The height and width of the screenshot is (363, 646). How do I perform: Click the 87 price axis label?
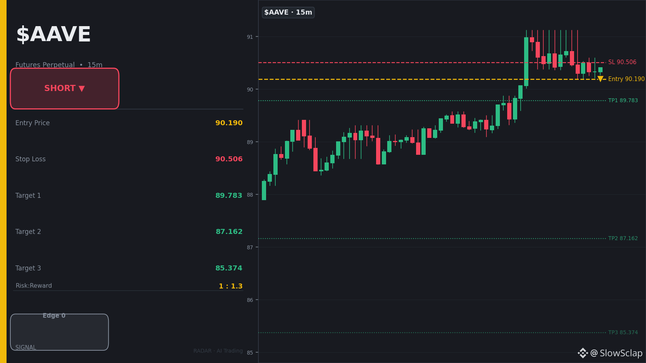click(250, 247)
